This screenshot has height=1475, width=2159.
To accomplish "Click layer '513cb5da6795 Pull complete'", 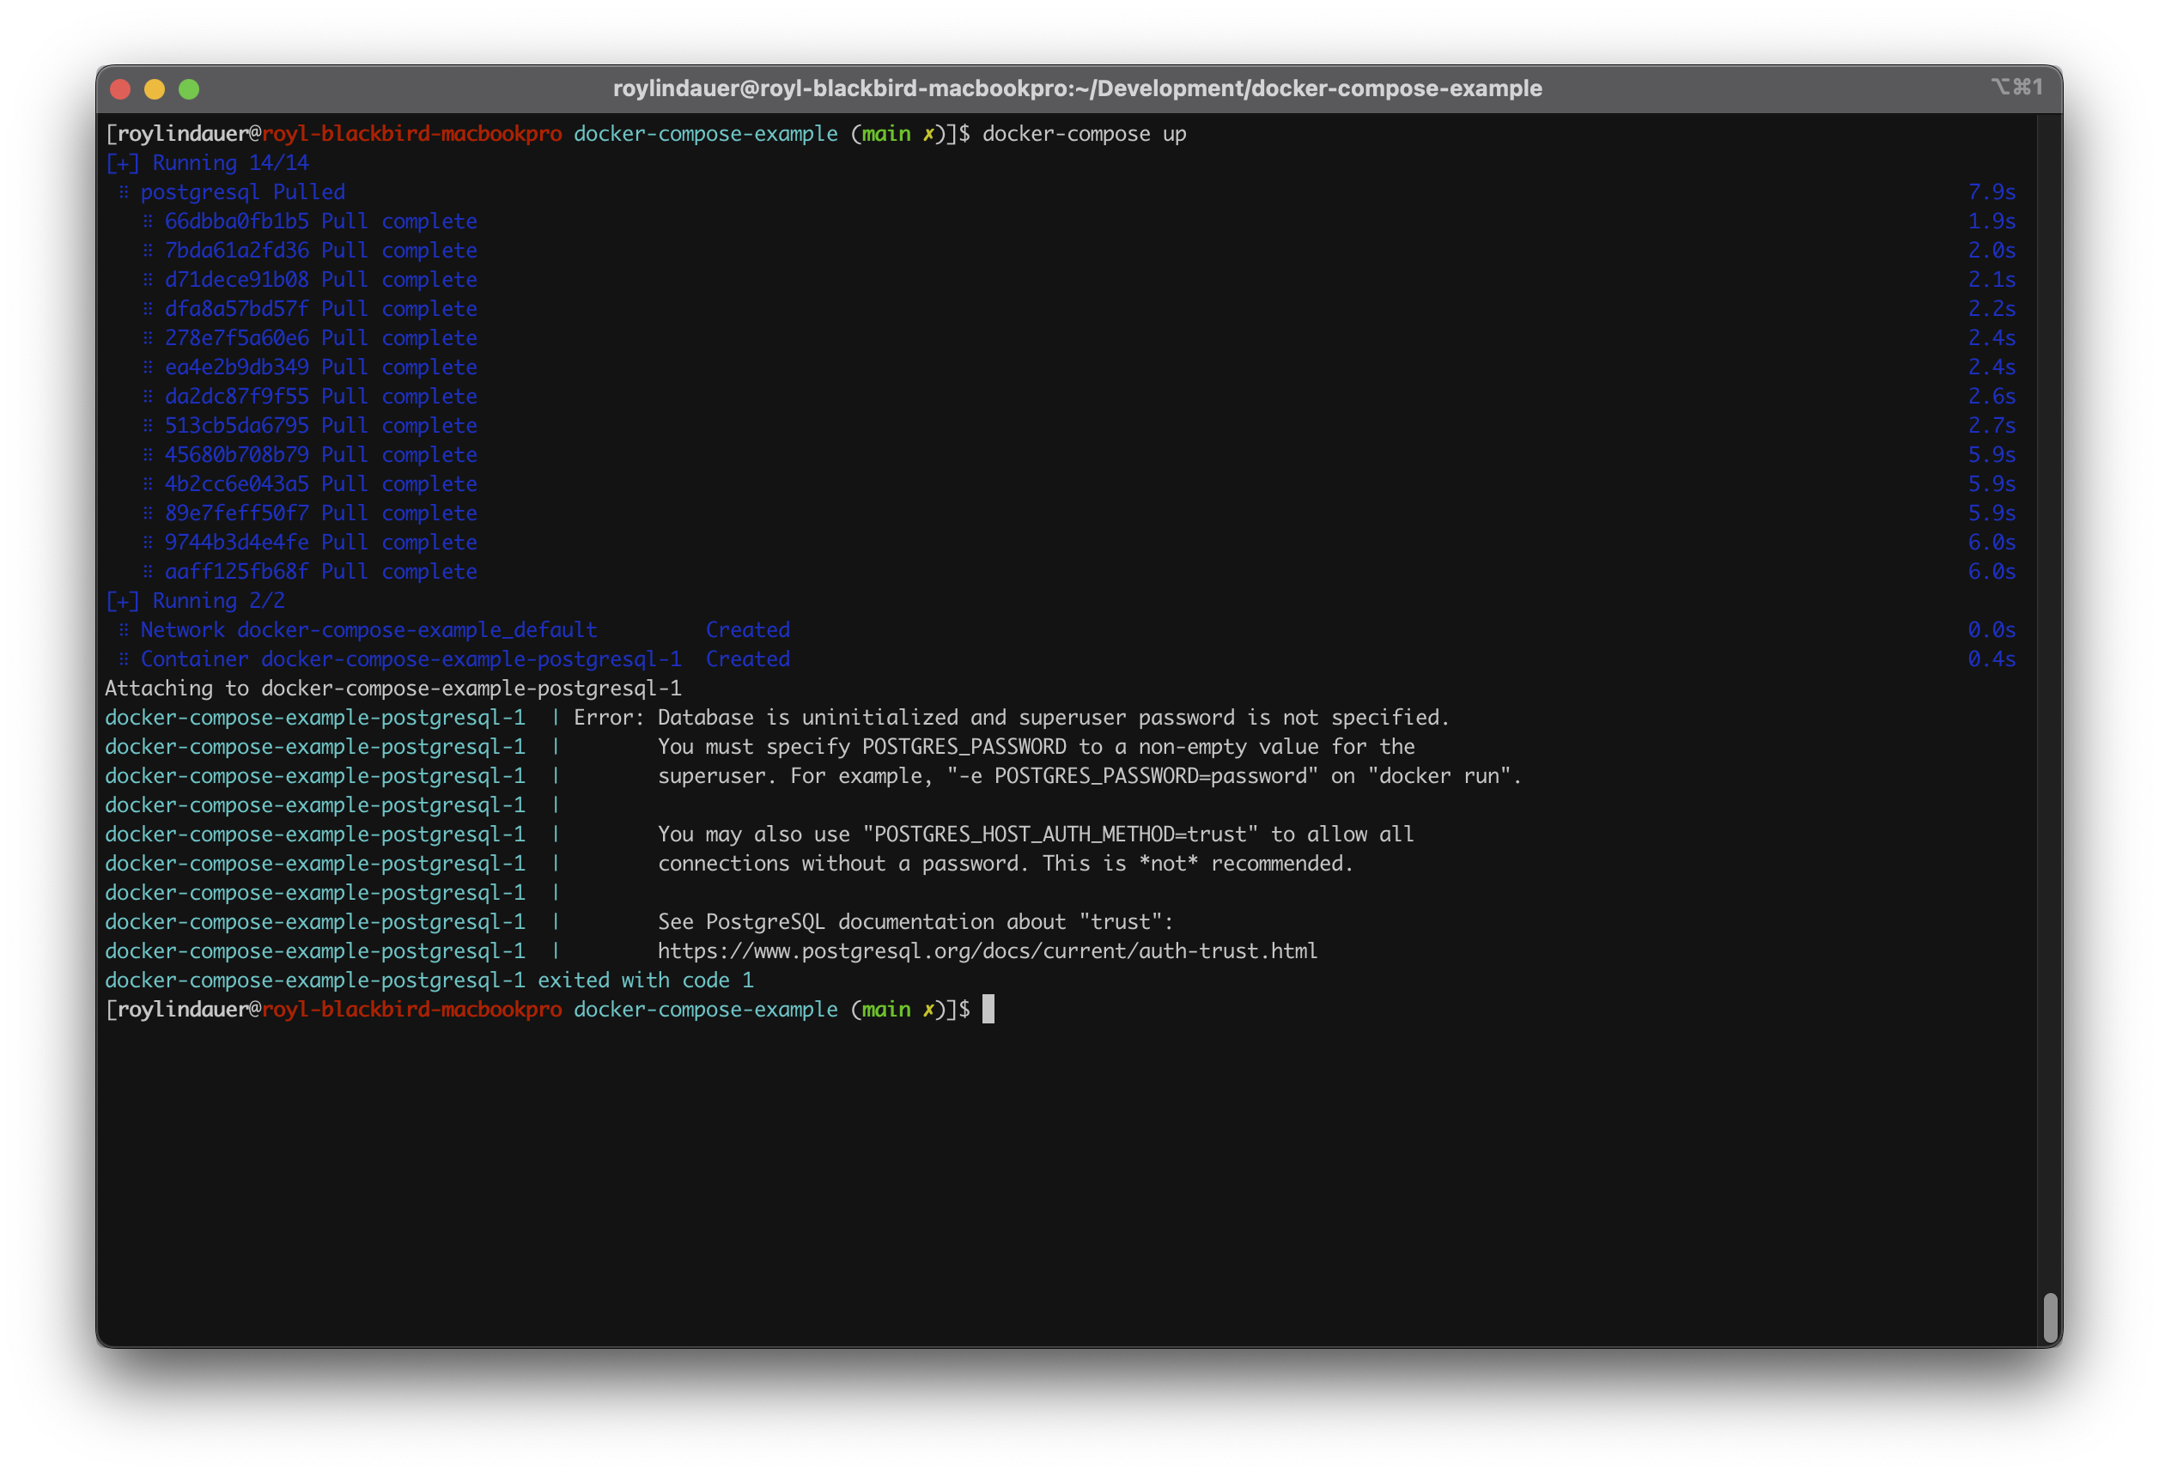I will (x=320, y=425).
